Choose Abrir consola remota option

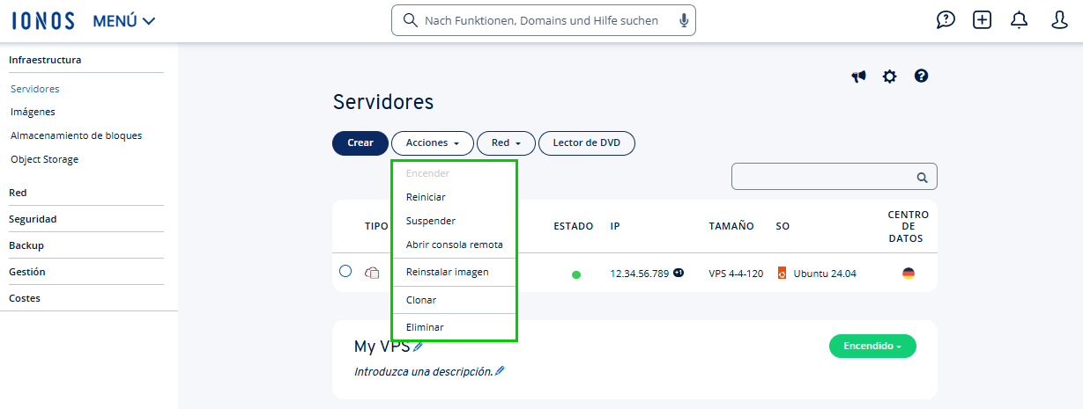pyautogui.click(x=454, y=245)
